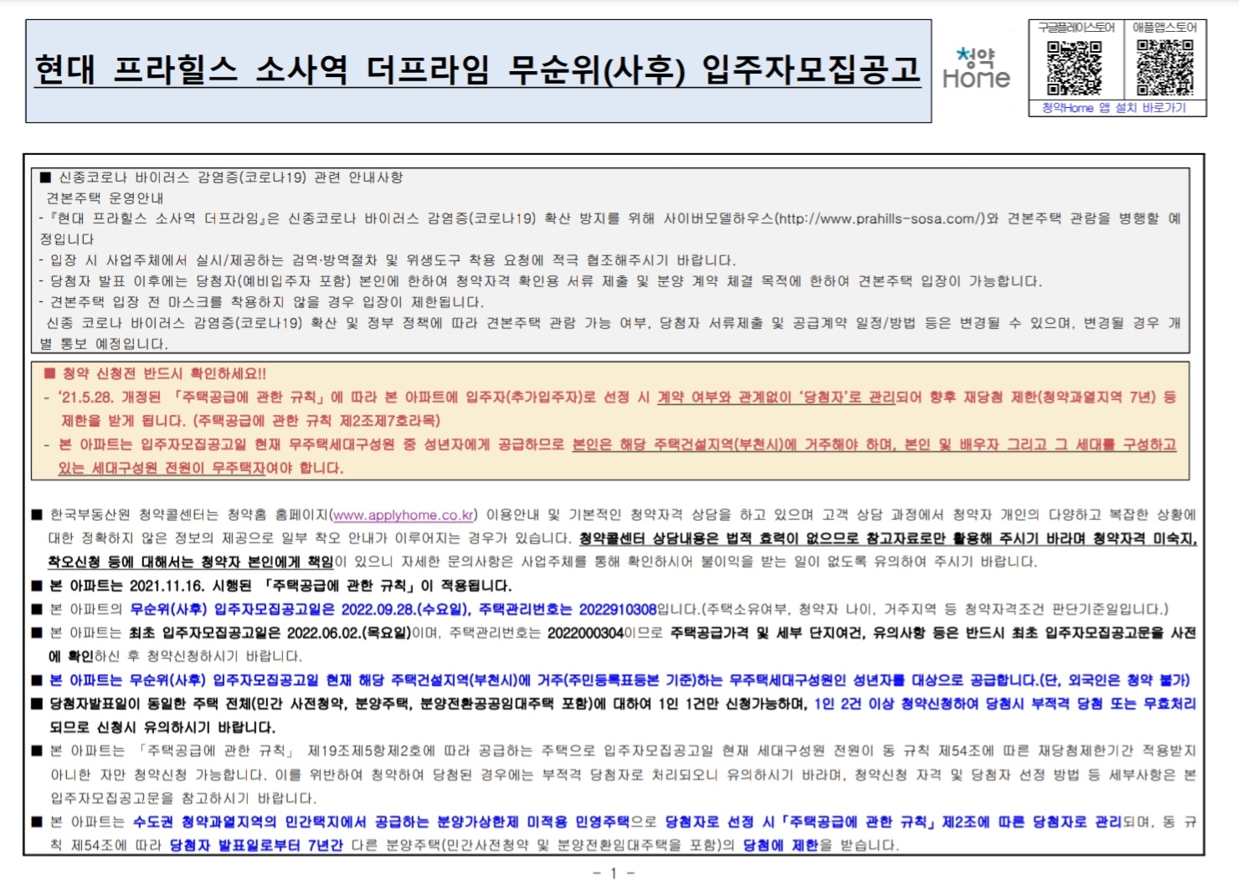This screenshot has width=1239, height=883.
Task: Click the date 2022.06.02.(목요일)
Action: point(349,633)
